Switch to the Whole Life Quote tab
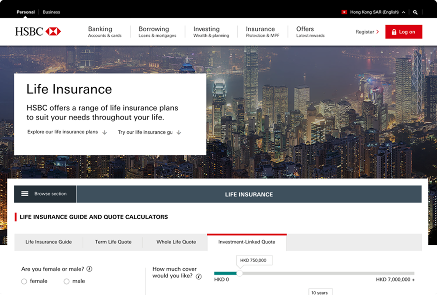This screenshot has width=437, height=295. (x=176, y=242)
